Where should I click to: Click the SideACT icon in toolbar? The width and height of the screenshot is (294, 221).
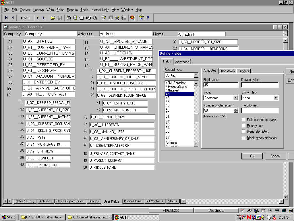133,18
